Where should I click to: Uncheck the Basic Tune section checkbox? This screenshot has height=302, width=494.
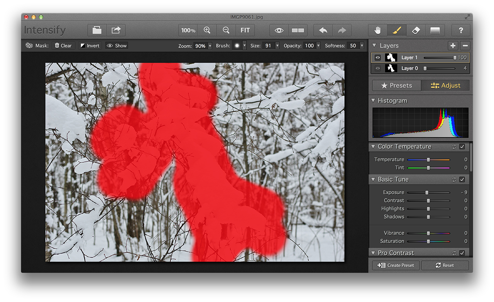point(462,180)
